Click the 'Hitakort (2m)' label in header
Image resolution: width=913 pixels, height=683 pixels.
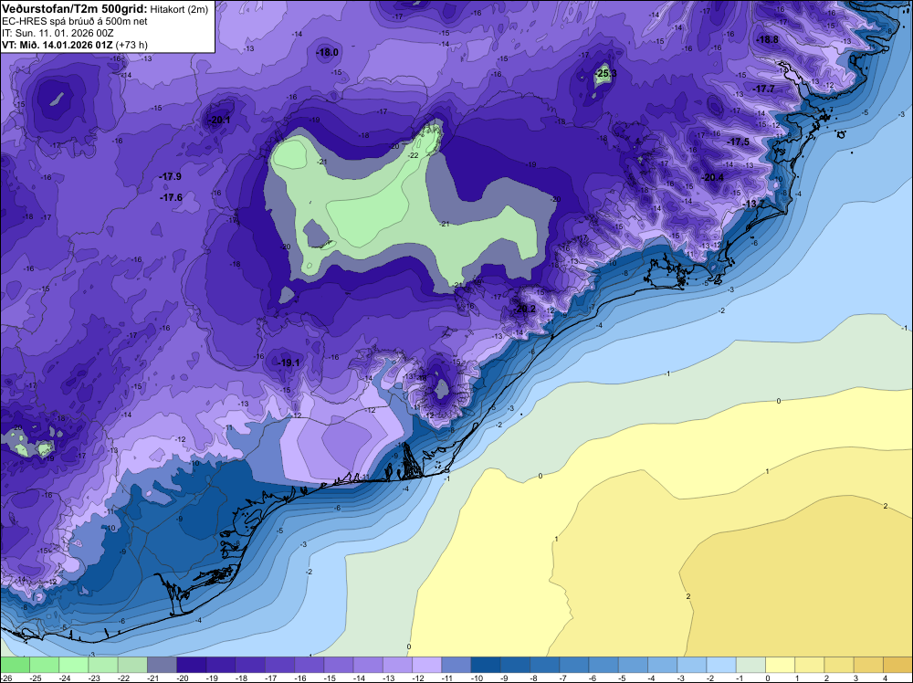tap(179, 9)
